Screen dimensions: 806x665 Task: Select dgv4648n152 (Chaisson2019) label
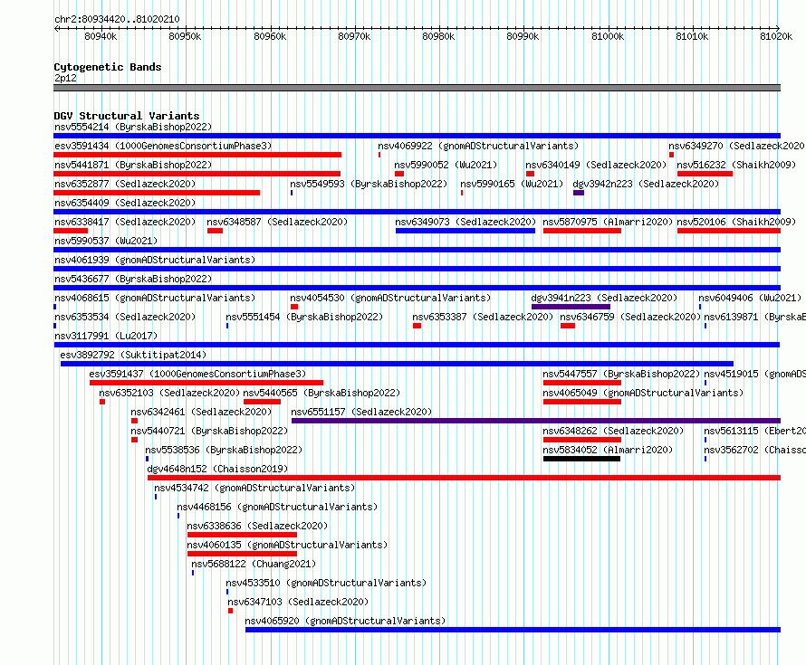point(217,469)
